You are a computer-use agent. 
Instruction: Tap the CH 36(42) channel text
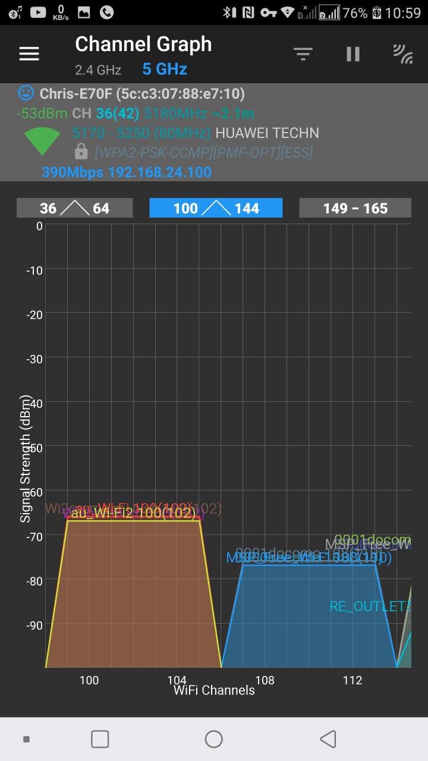[x=106, y=113]
